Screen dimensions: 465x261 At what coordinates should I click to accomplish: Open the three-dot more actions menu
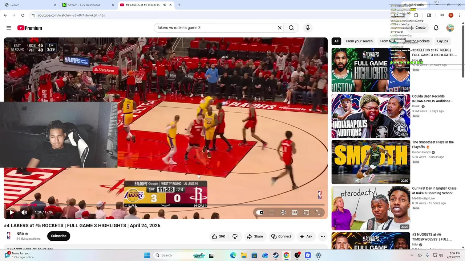point(323,236)
